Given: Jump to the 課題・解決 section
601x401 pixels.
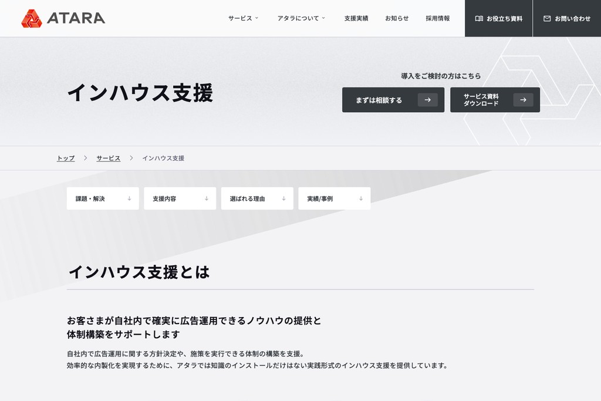Looking at the screenshot, I should 103,198.
